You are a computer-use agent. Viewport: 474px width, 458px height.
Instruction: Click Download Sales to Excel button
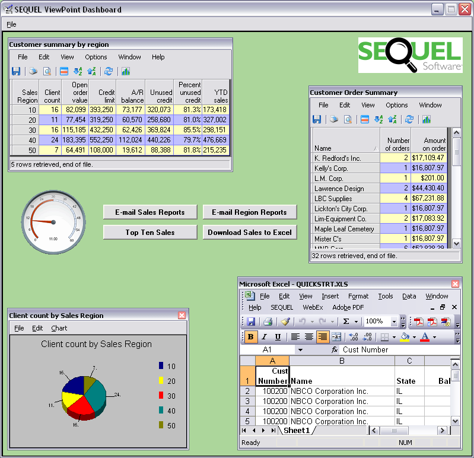pos(249,232)
